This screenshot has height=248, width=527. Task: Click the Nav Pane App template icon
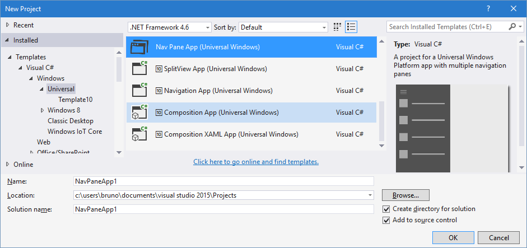[x=139, y=47]
